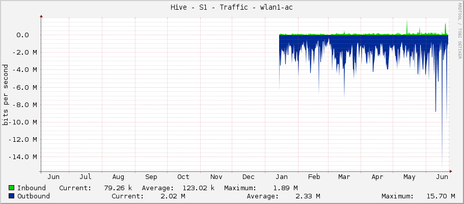Image resolution: width=464 pixels, height=204 pixels.
Task: Click the Inbound current value '79.26 k'
Action: pyautogui.click(x=118, y=188)
